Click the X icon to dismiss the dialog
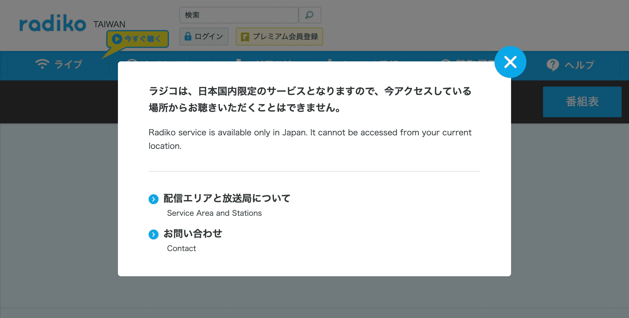The image size is (629, 318). tap(510, 62)
